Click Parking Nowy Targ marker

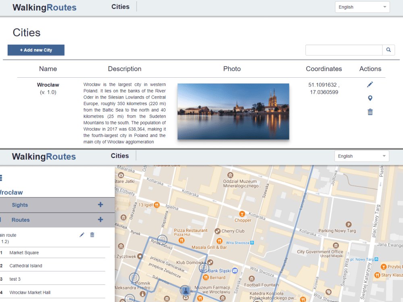click(349, 224)
